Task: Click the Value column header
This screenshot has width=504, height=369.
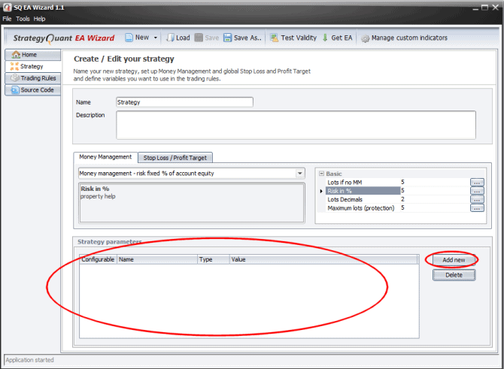Action: coord(324,259)
